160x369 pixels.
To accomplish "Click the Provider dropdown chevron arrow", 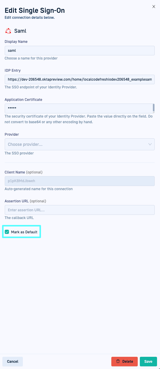I will [150, 144].
